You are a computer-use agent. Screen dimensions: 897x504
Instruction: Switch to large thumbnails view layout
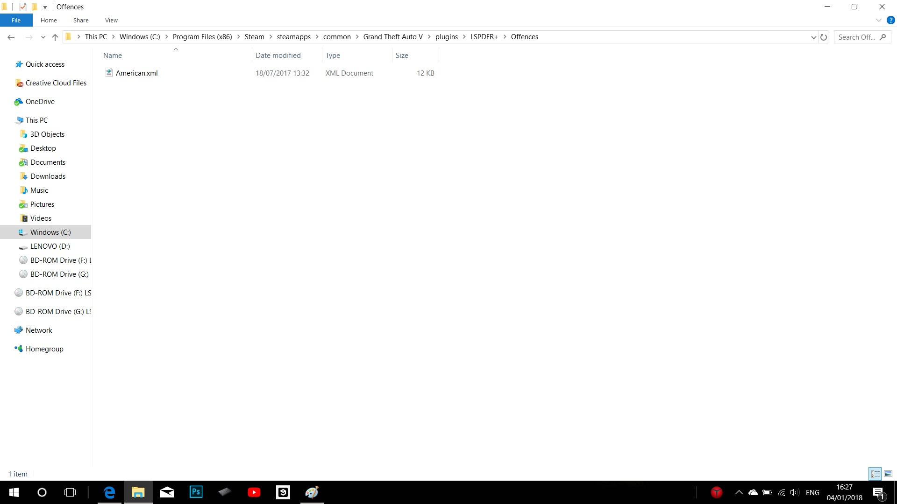tap(888, 474)
